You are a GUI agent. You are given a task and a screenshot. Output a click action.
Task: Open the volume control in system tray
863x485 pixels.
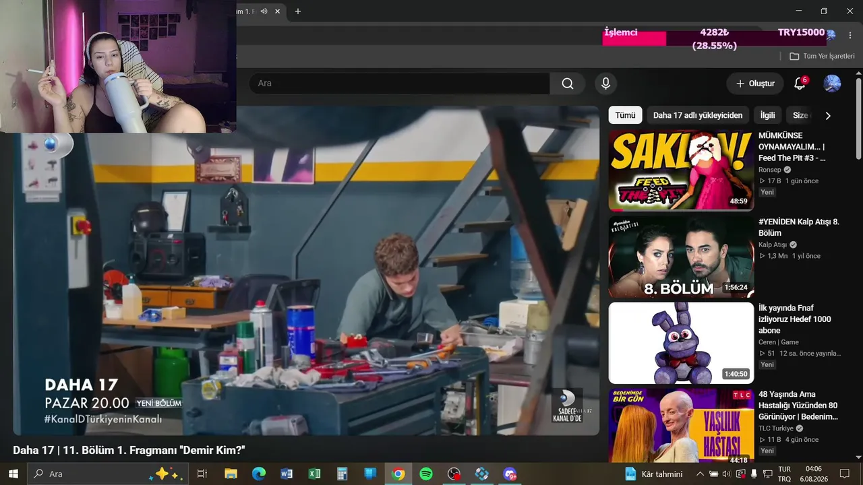point(726,474)
